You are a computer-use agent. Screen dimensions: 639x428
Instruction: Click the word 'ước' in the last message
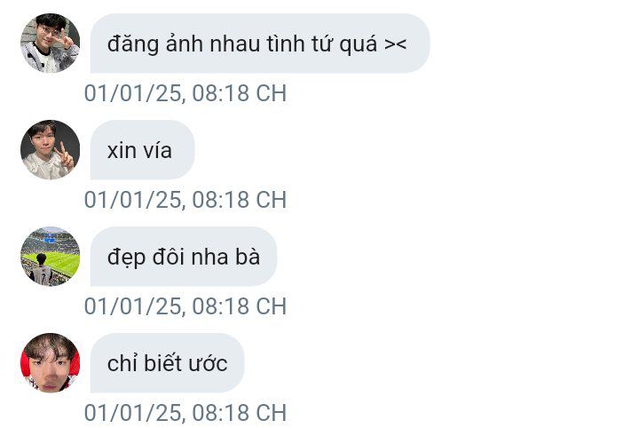tap(210, 363)
